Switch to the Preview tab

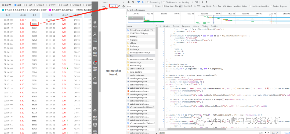[x=176, y=26]
